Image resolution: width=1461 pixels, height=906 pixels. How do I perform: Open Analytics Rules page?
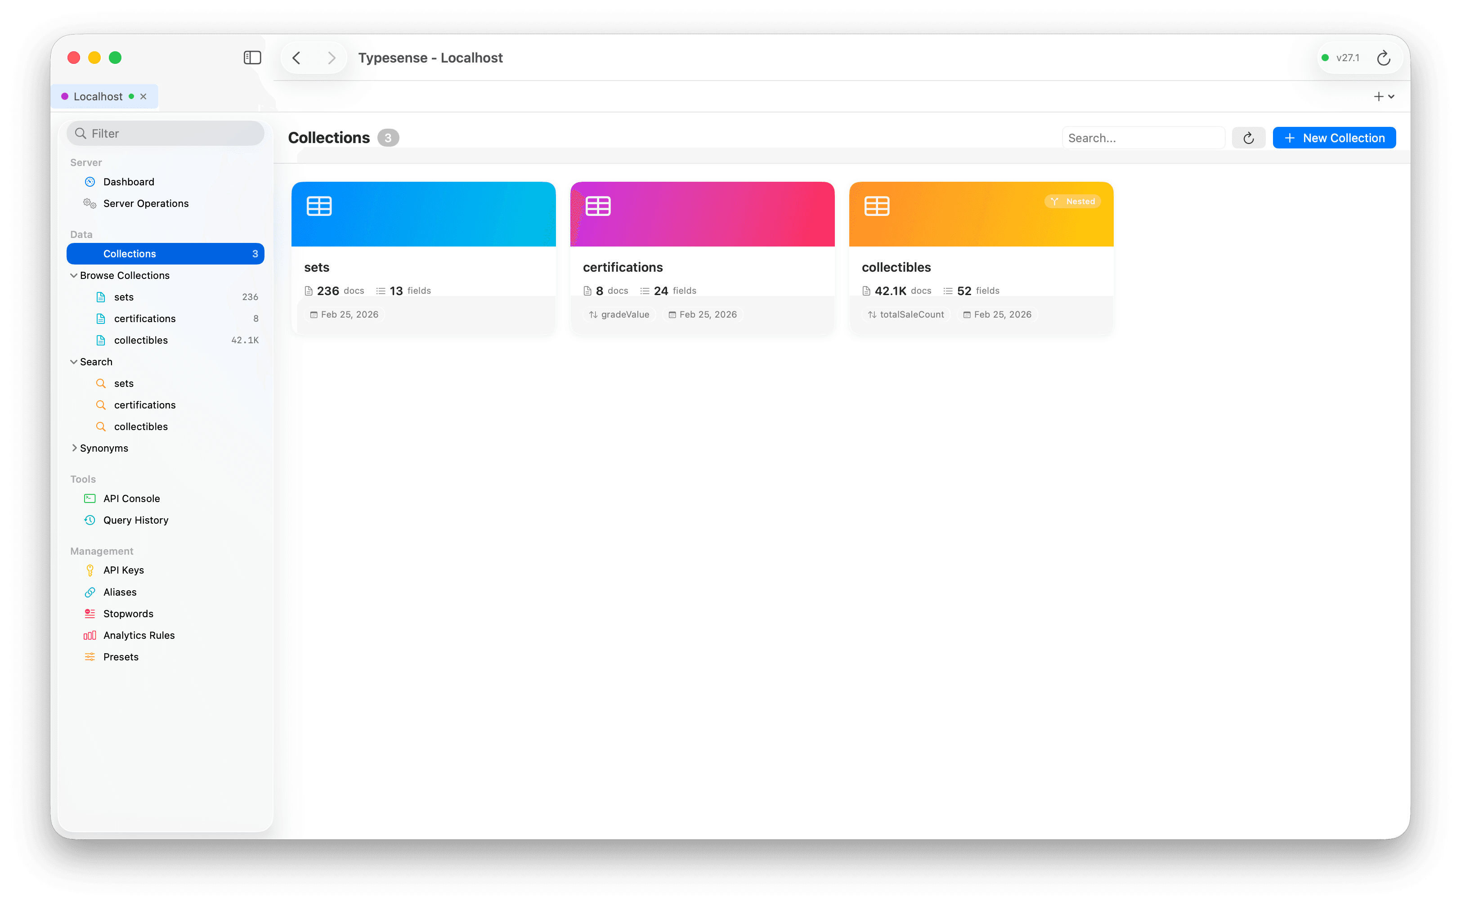click(x=139, y=635)
